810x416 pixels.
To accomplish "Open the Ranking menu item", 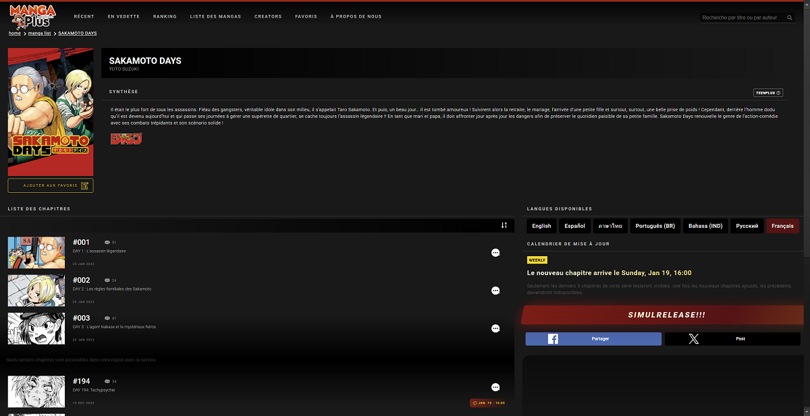I will point(165,16).
